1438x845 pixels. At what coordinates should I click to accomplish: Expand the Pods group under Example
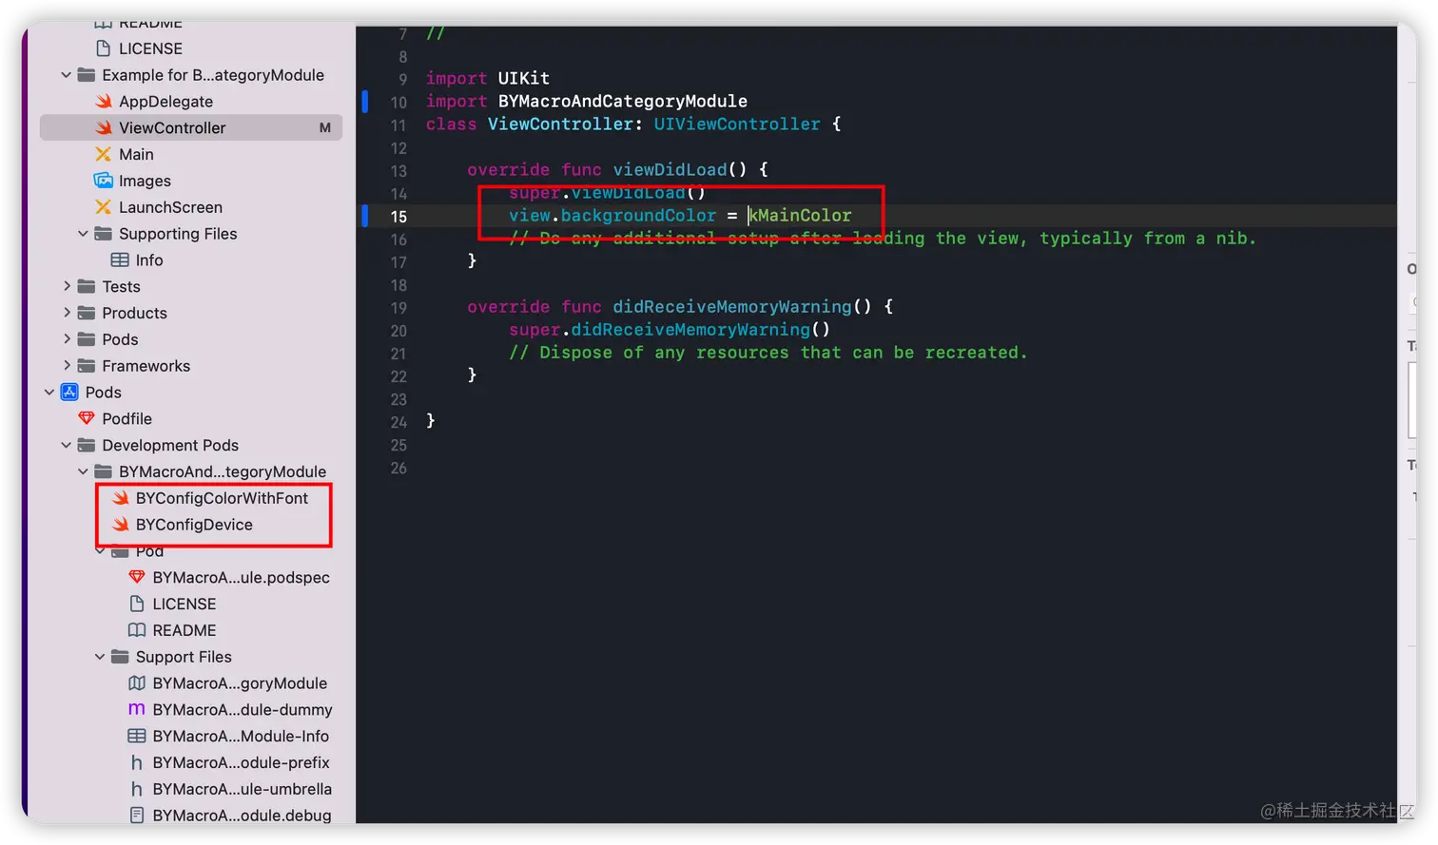coord(67,339)
